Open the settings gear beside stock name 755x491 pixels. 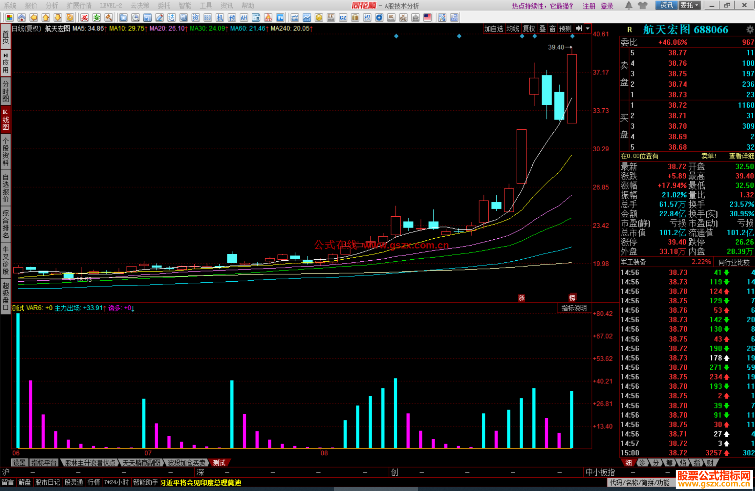coord(750,29)
